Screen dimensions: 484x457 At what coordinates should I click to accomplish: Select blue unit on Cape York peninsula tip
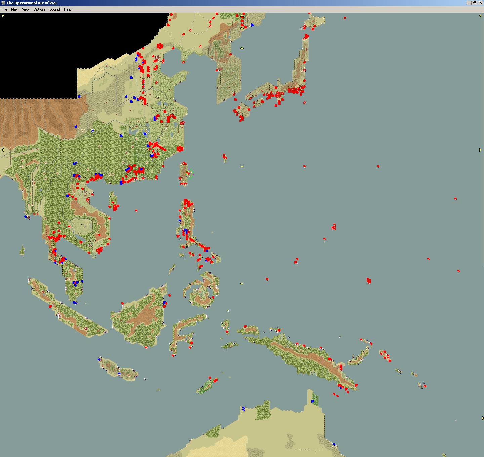click(x=313, y=401)
